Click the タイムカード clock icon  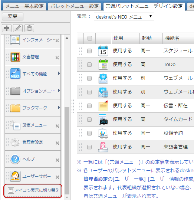click(103, 119)
